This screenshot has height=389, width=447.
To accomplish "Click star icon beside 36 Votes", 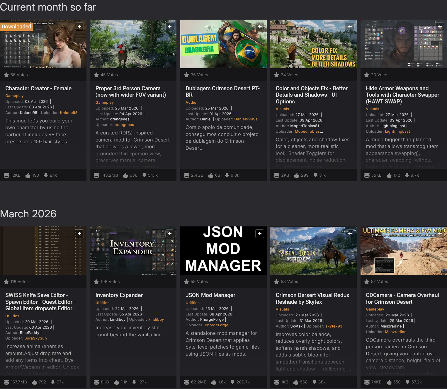I will pos(186,75).
